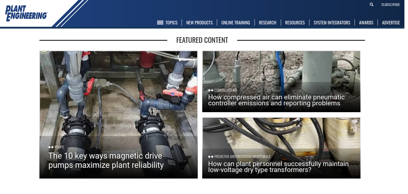Image resolution: width=408 pixels, height=194 pixels.
Task: Click the Advertise navigation link
Action: pyautogui.click(x=391, y=23)
